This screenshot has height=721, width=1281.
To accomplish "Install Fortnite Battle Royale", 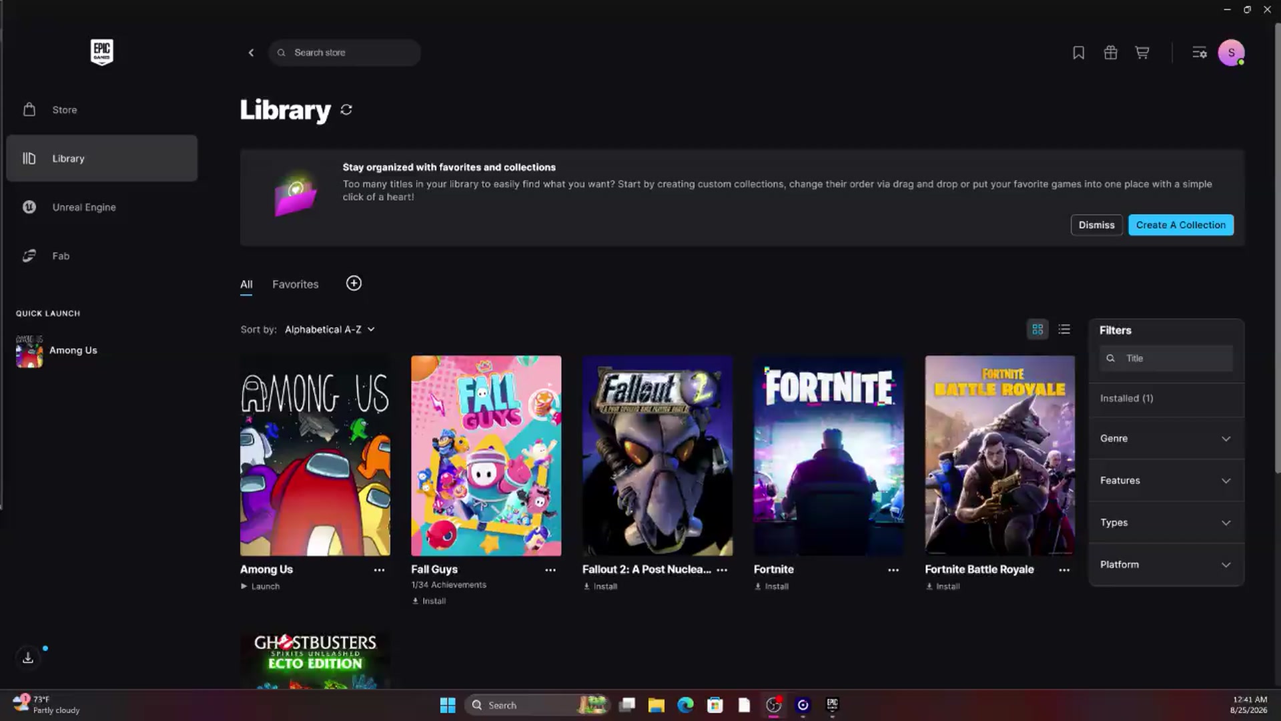I will coord(943,586).
